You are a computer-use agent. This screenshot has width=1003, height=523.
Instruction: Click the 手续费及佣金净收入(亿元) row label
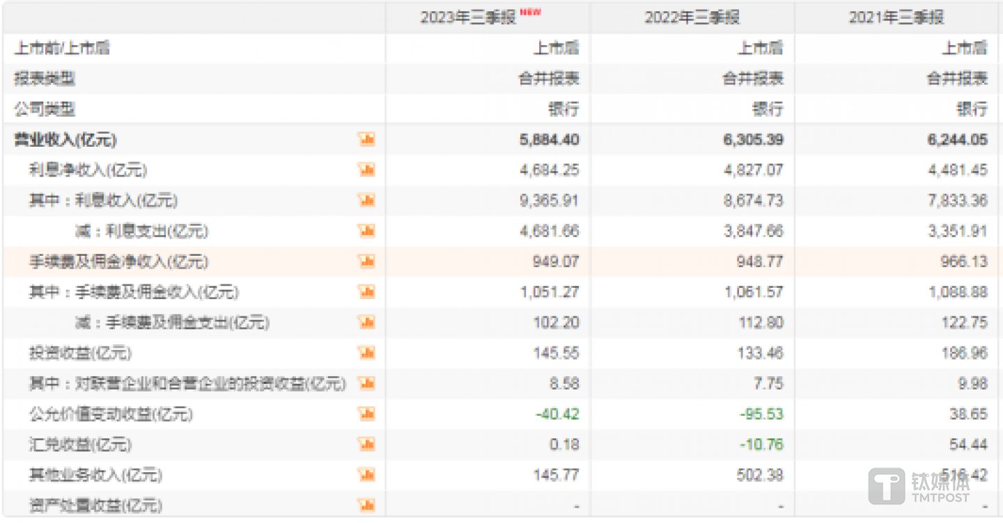click(118, 261)
